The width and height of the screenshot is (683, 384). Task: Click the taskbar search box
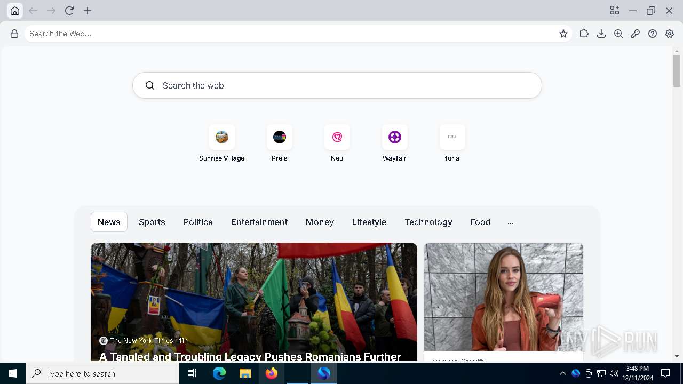pos(102,373)
